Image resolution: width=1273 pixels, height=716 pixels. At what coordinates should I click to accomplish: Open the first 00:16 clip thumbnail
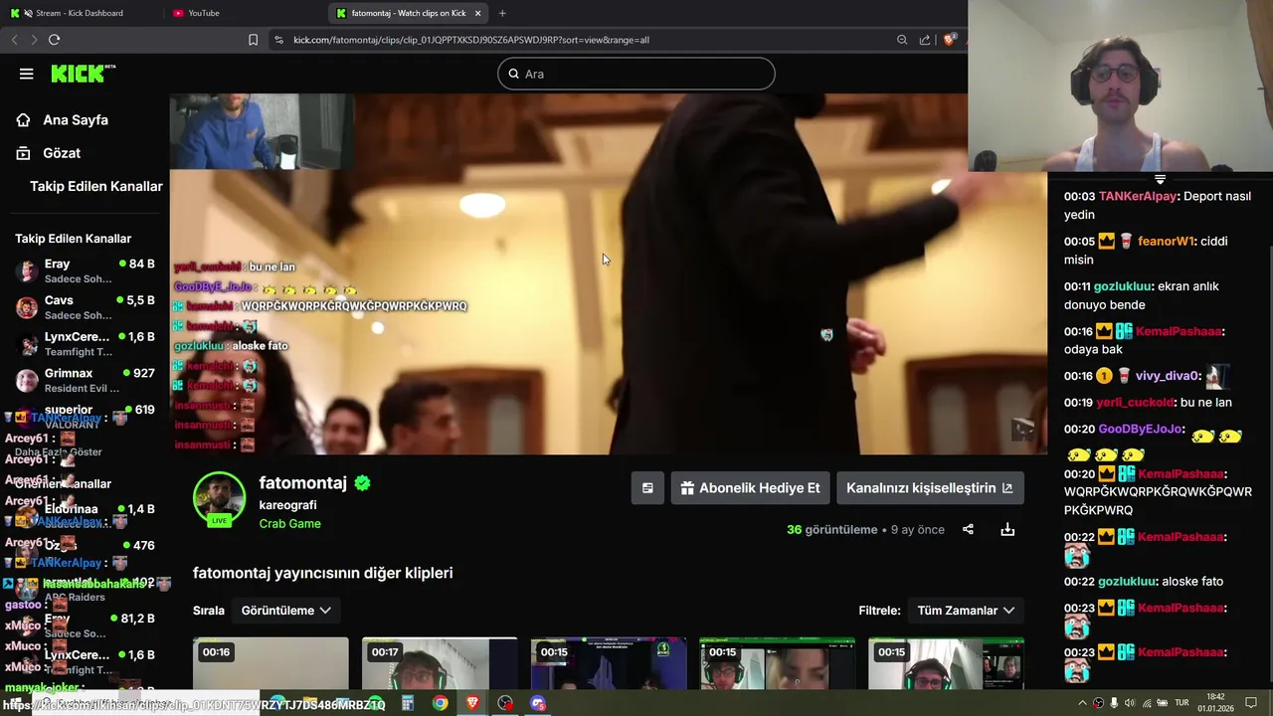coord(271,663)
